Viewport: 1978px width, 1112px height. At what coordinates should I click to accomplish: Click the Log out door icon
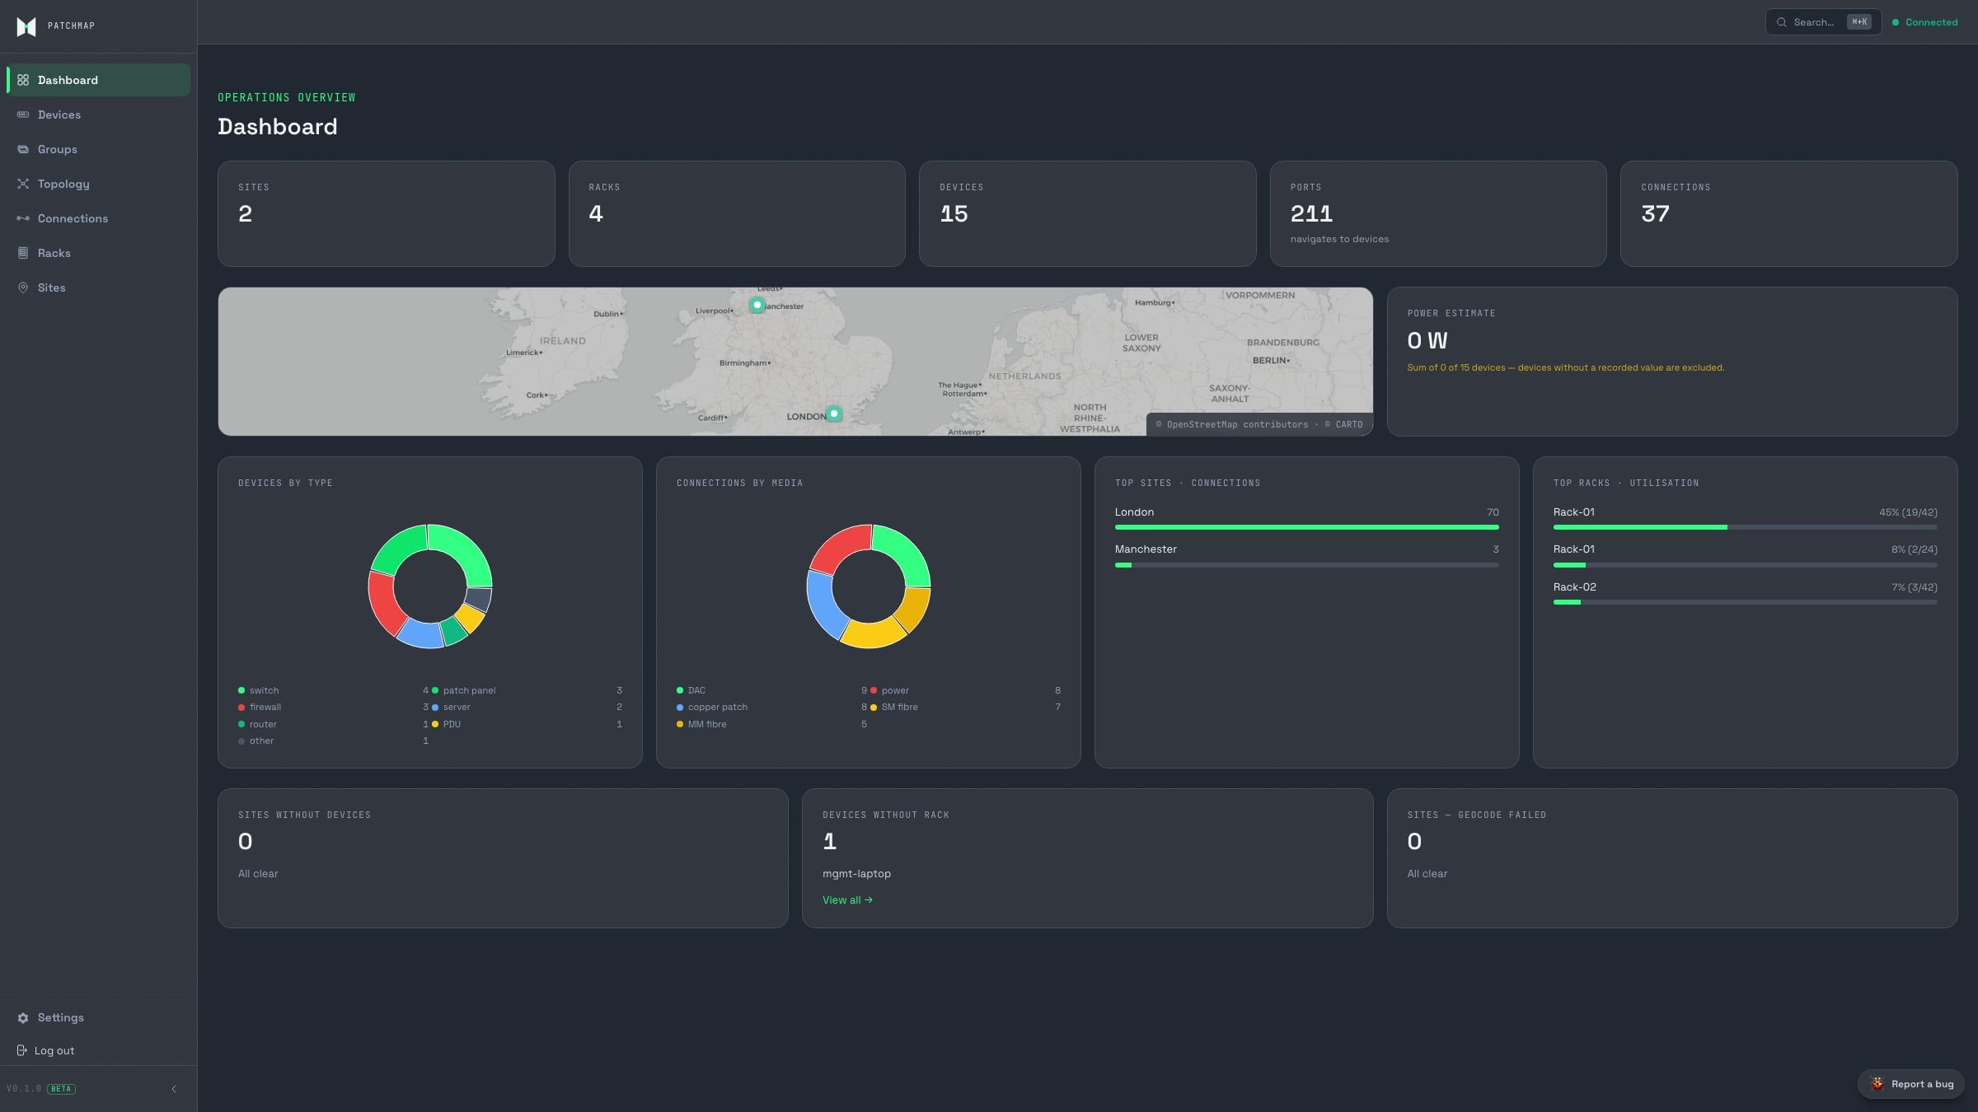click(x=22, y=1050)
